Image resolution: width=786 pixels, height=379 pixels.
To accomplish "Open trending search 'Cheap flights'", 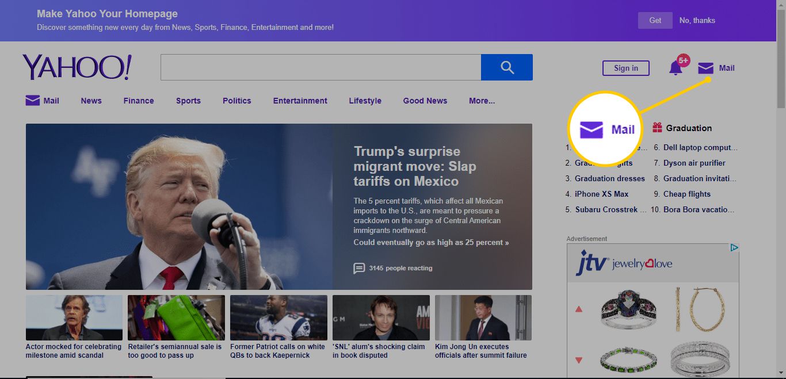I will [x=687, y=194].
